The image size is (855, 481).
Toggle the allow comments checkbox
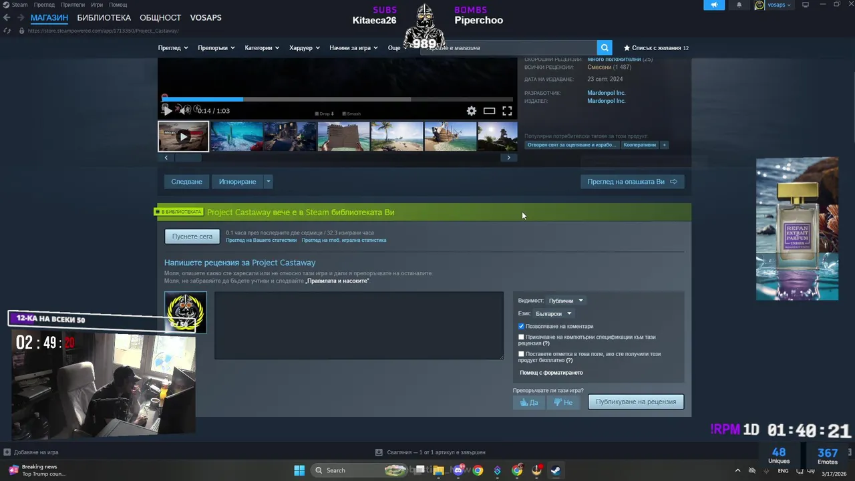[x=521, y=326]
